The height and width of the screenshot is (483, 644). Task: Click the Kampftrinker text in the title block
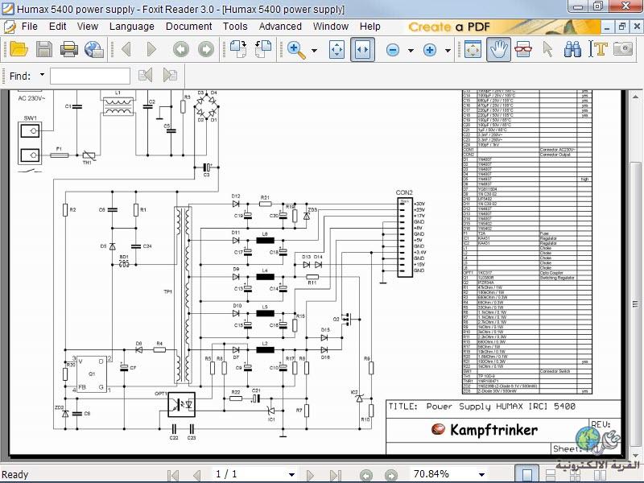coord(493,430)
